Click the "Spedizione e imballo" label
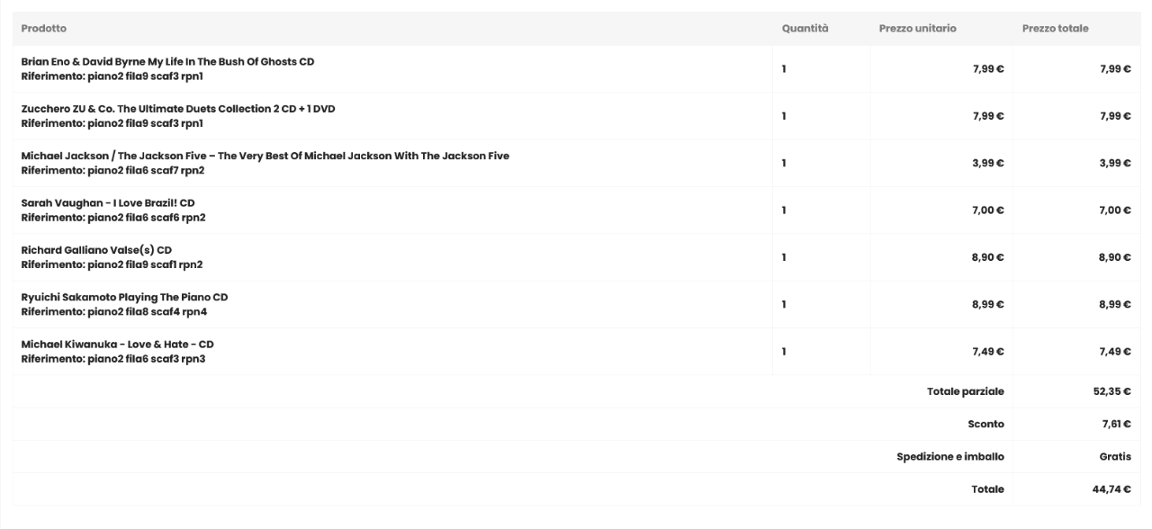 (x=950, y=457)
